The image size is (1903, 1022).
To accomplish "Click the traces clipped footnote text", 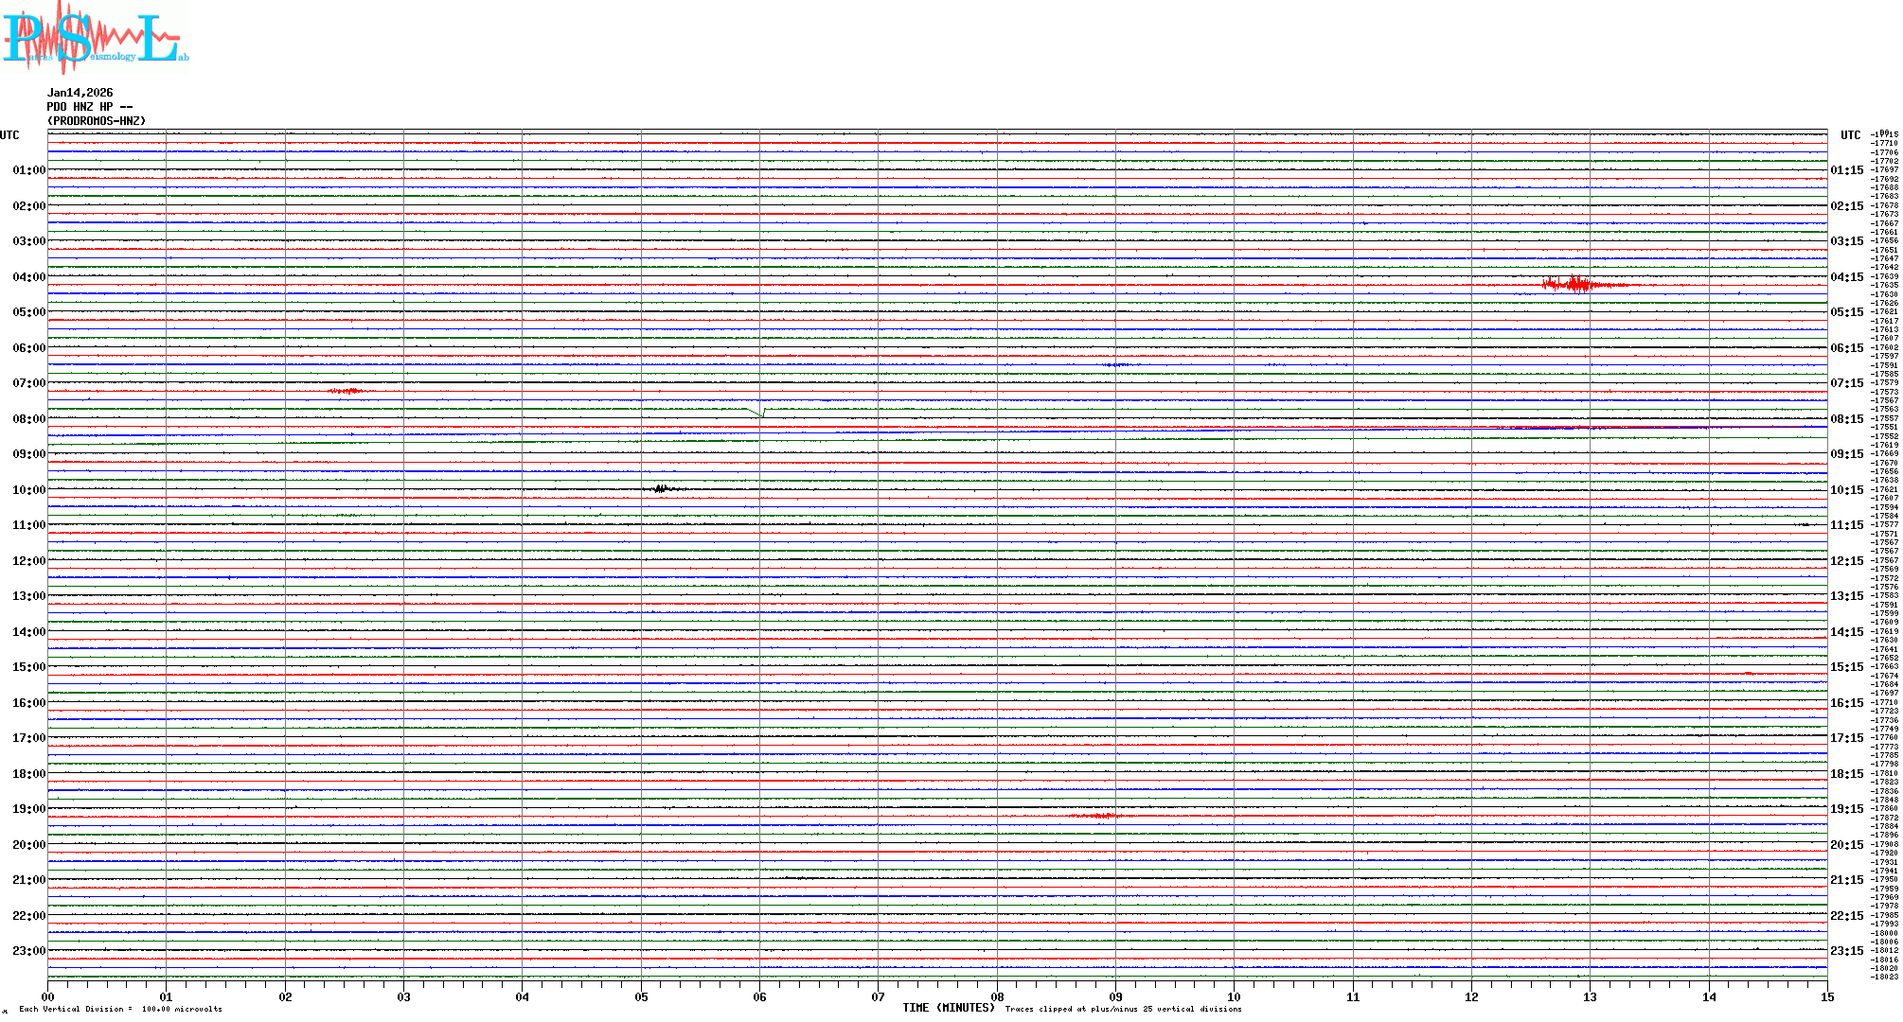I will pos(1123,1009).
